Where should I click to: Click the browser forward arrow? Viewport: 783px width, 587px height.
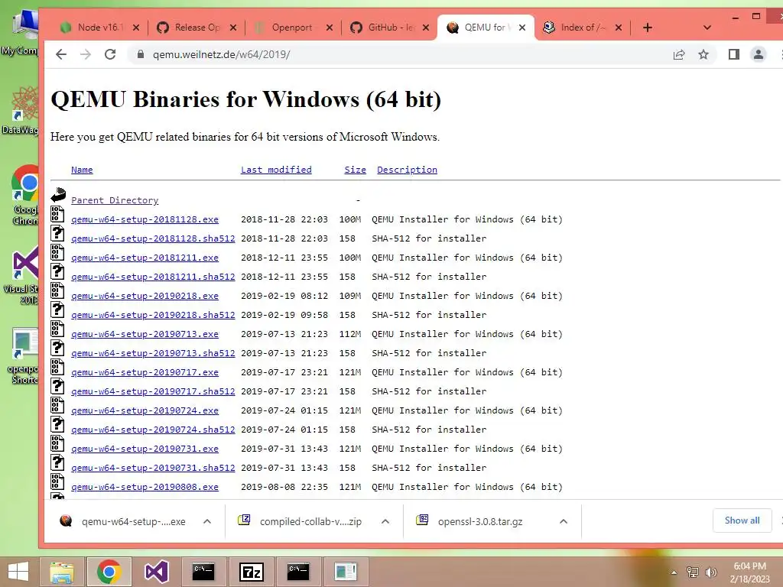click(x=86, y=54)
